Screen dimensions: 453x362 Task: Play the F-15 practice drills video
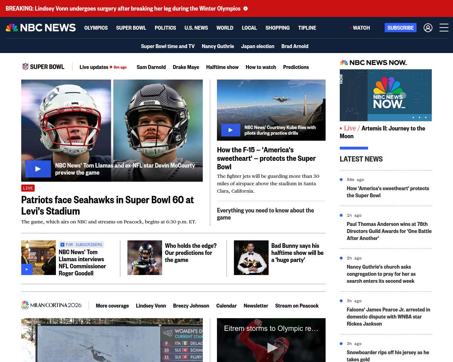point(230,130)
